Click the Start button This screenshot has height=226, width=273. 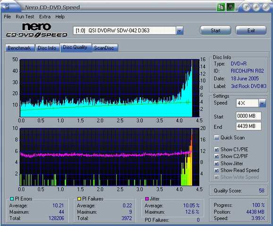(x=215, y=31)
